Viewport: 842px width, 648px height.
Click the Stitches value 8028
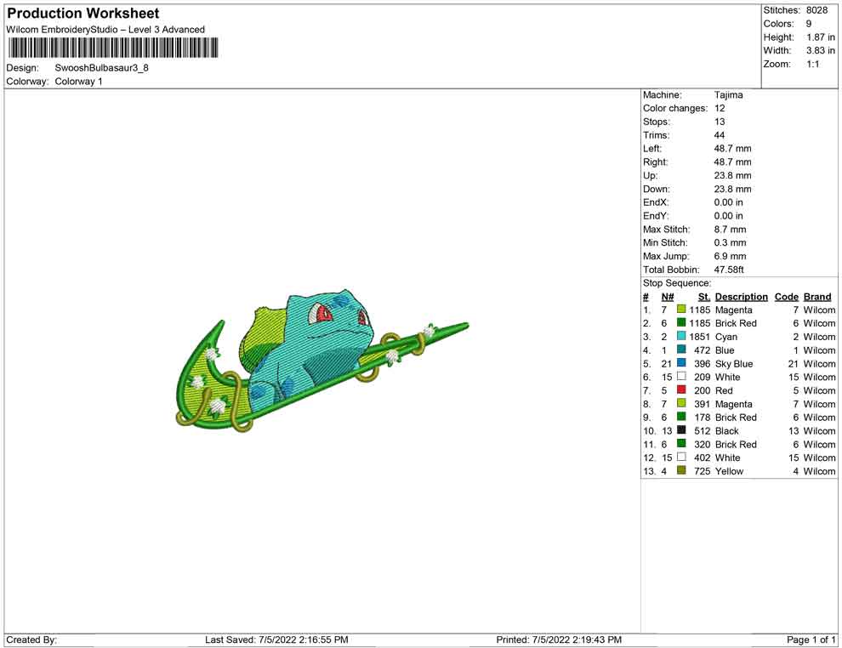click(816, 10)
